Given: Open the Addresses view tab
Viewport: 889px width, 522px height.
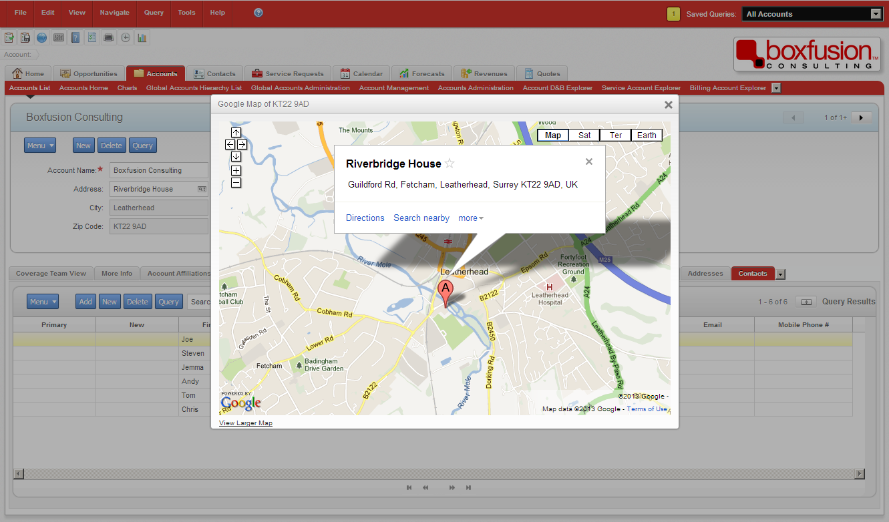Looking at the screenshot, I should 705,274.
